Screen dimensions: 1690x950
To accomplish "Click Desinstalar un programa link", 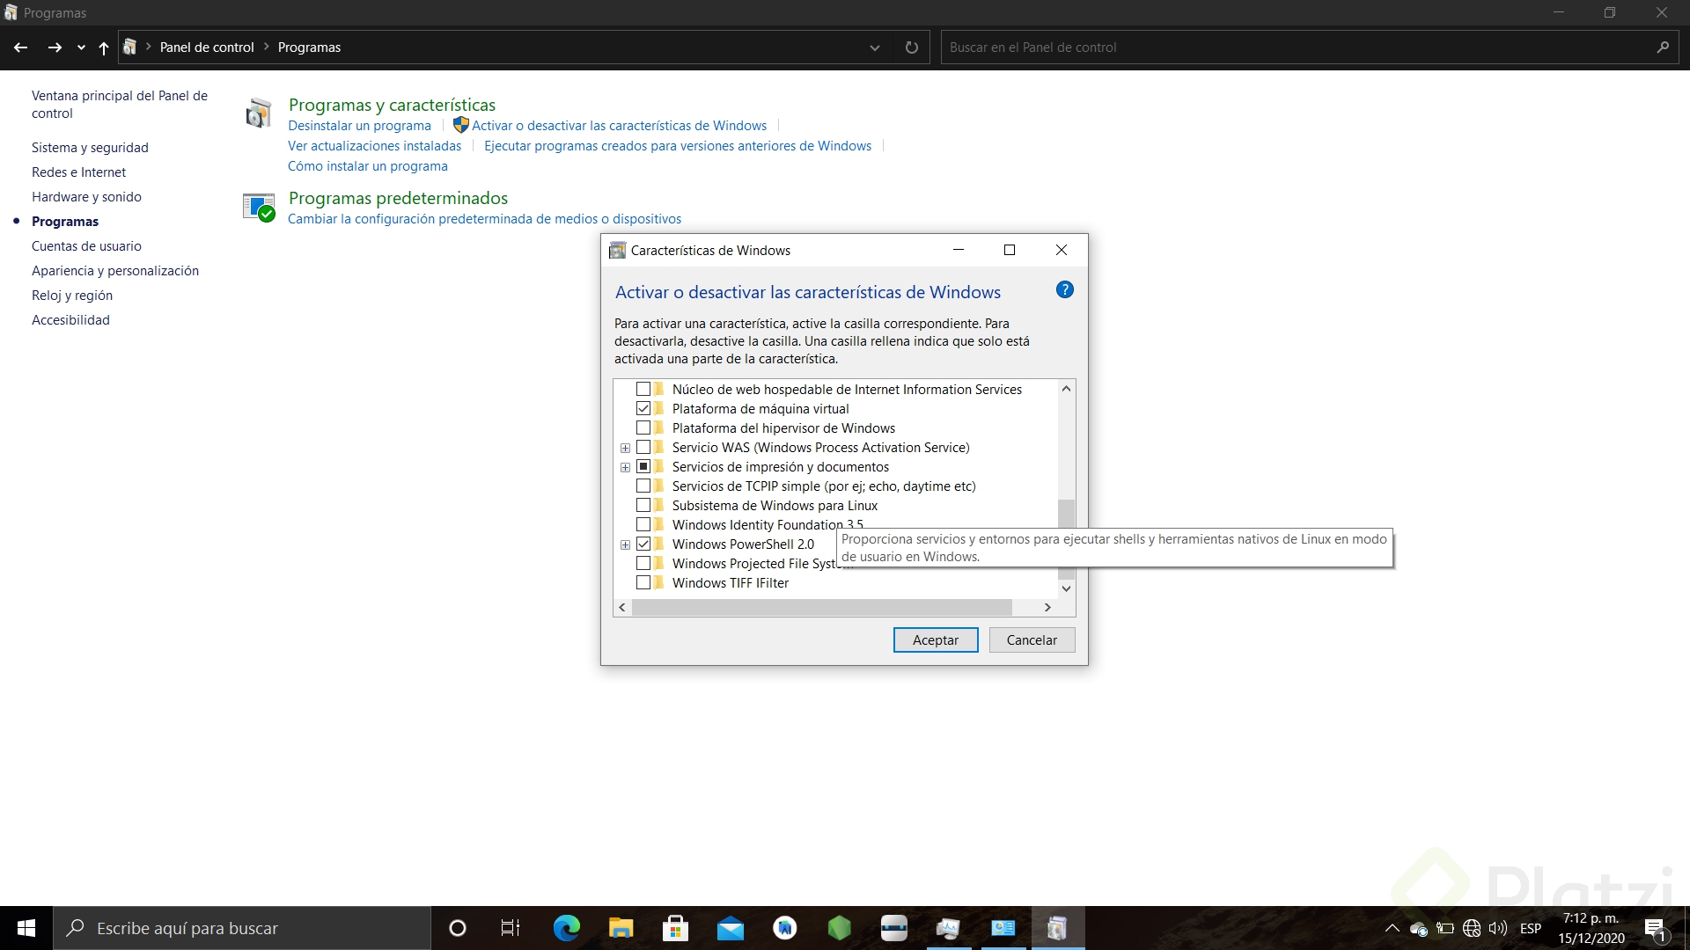I will pyautogui.click(x=359, y=126).
